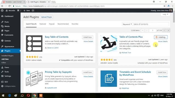Click the New content button in admin bar
Screen dimensions: 175x98
[x=27, y=11]
